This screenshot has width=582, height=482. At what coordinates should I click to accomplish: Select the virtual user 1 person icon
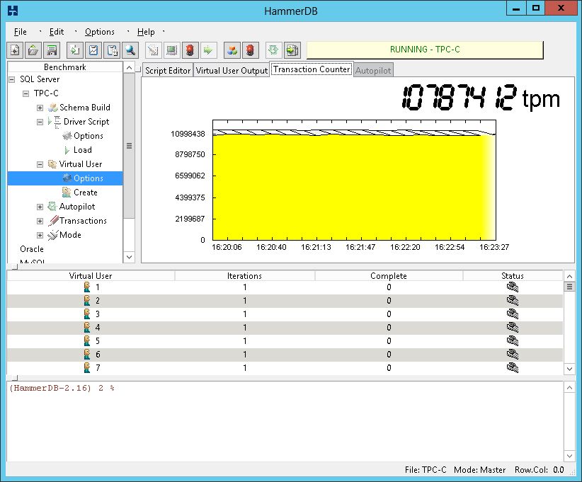[x=87, y=287]
